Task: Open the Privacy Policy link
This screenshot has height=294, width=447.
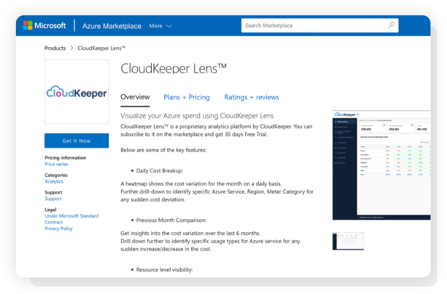Action: [59, 229]
